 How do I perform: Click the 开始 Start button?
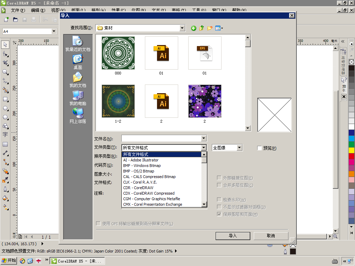[x=9, y=260]
